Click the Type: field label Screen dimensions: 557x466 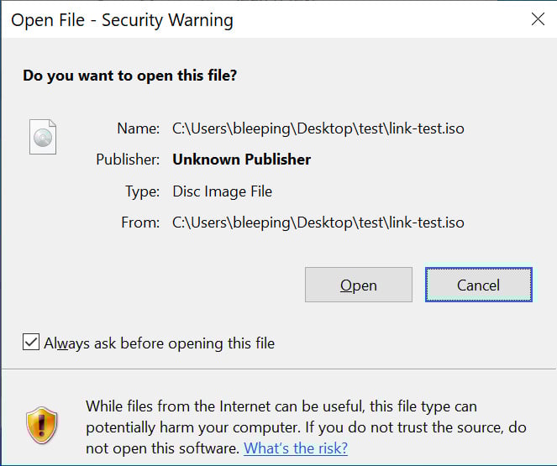(x=142, y=191)
